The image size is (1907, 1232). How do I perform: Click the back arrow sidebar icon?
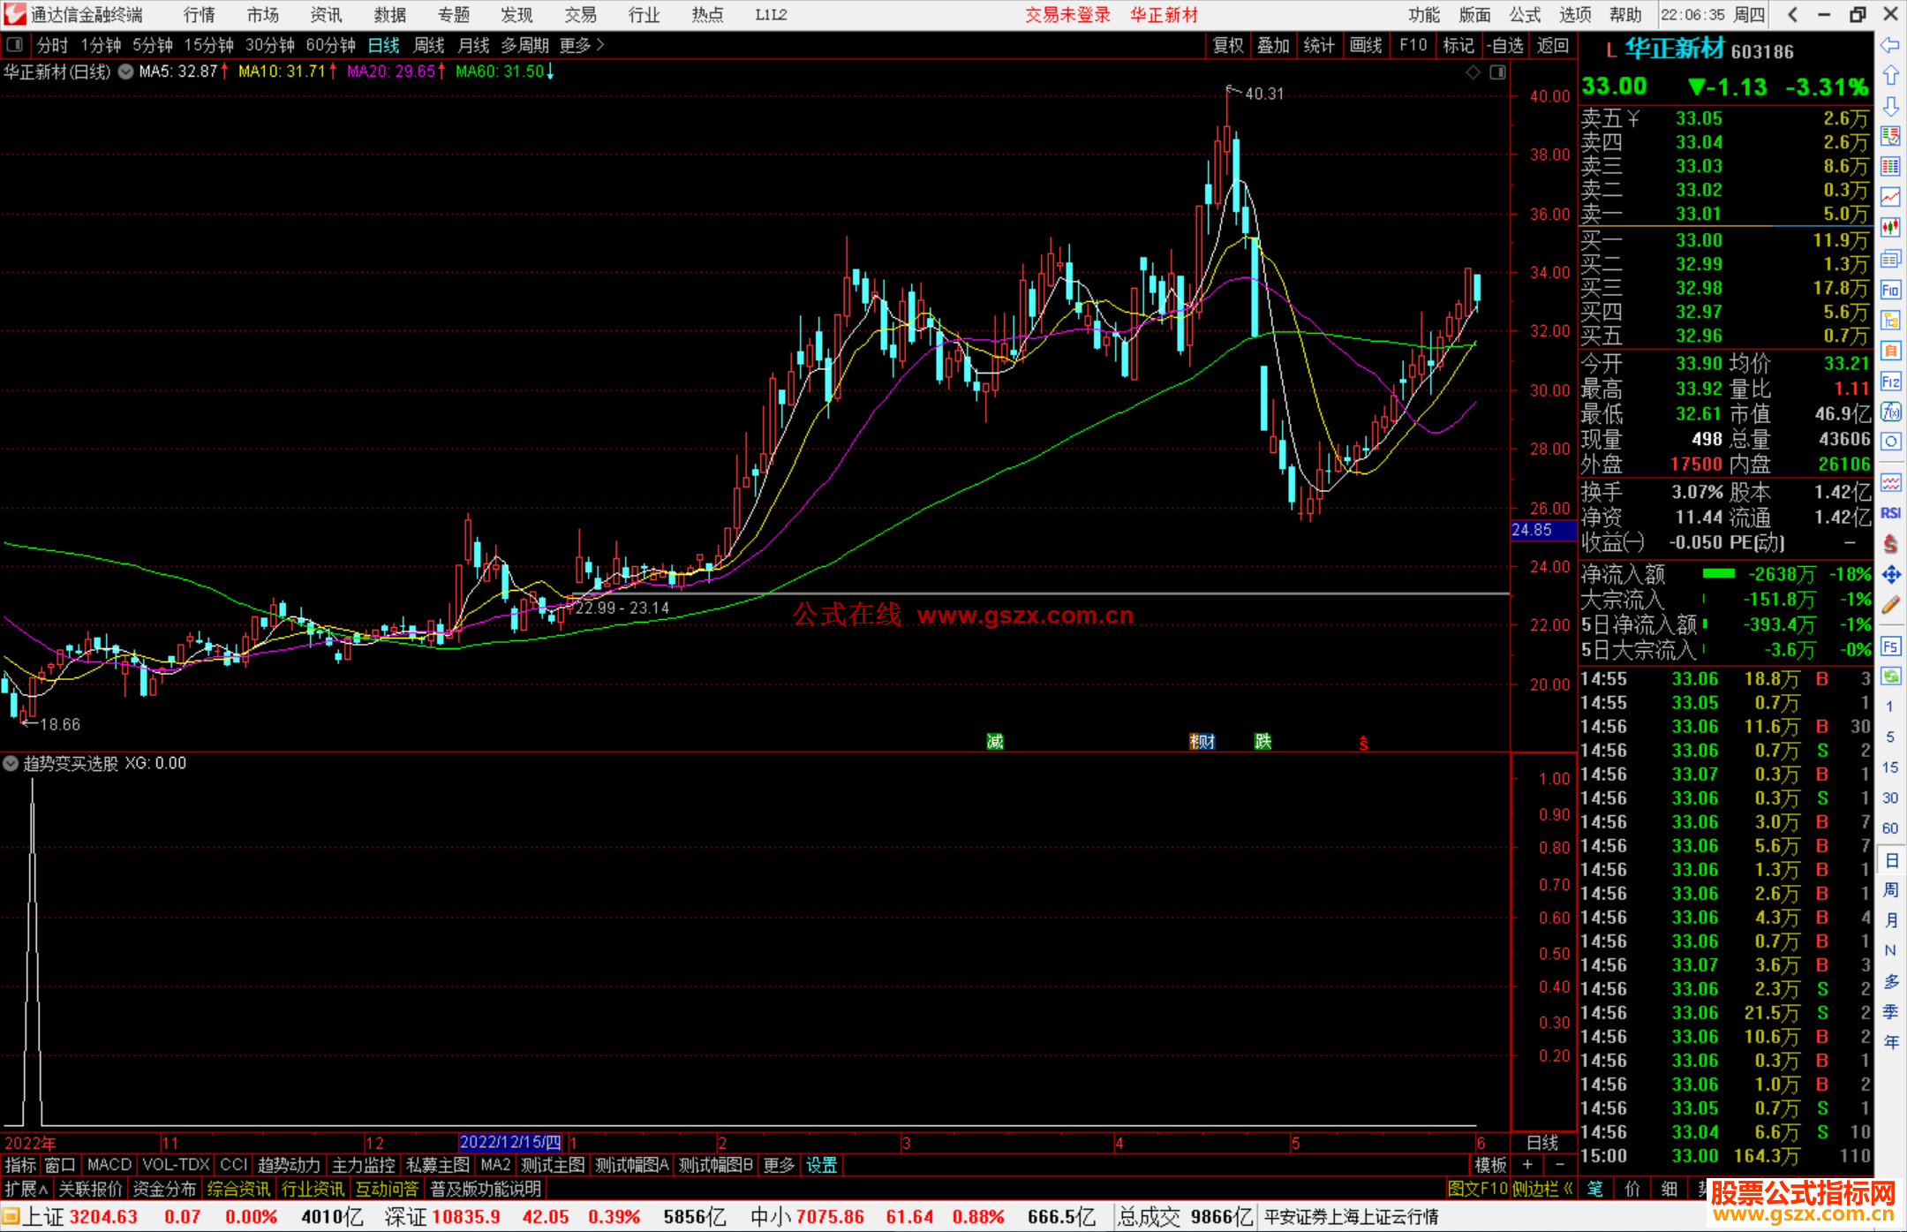1890,45
